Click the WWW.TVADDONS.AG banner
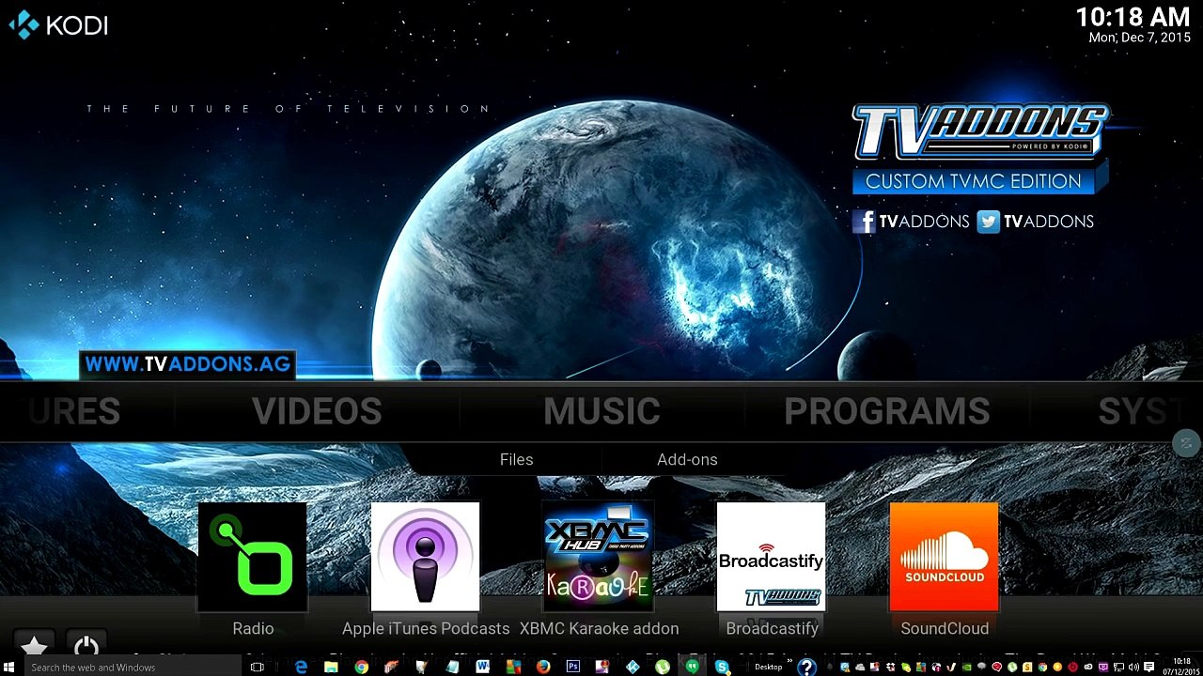 tap(187, 364)
